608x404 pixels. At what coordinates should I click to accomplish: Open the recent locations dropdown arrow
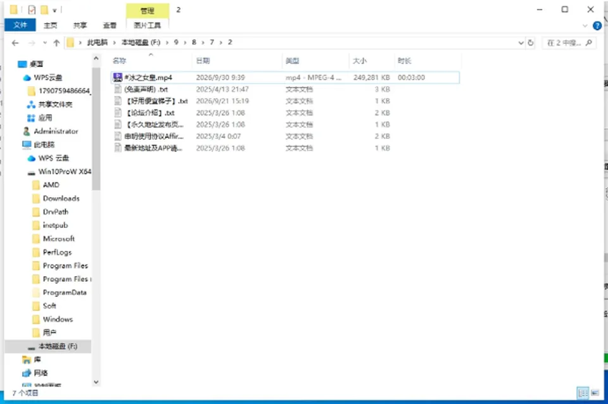45,43
